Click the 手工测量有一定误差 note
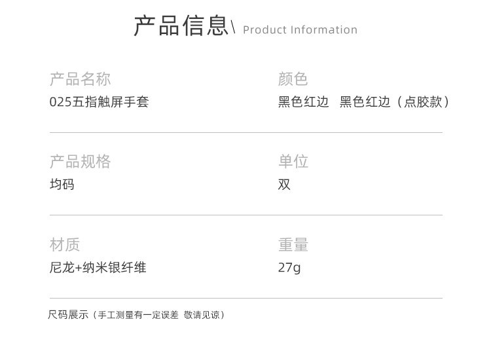The image size is (491, 347). click(138, 315)
